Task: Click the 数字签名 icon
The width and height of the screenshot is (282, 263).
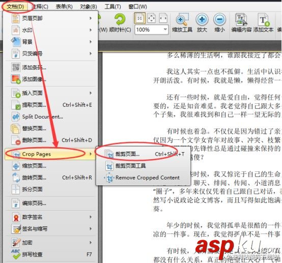Action: tap(16, 217)
